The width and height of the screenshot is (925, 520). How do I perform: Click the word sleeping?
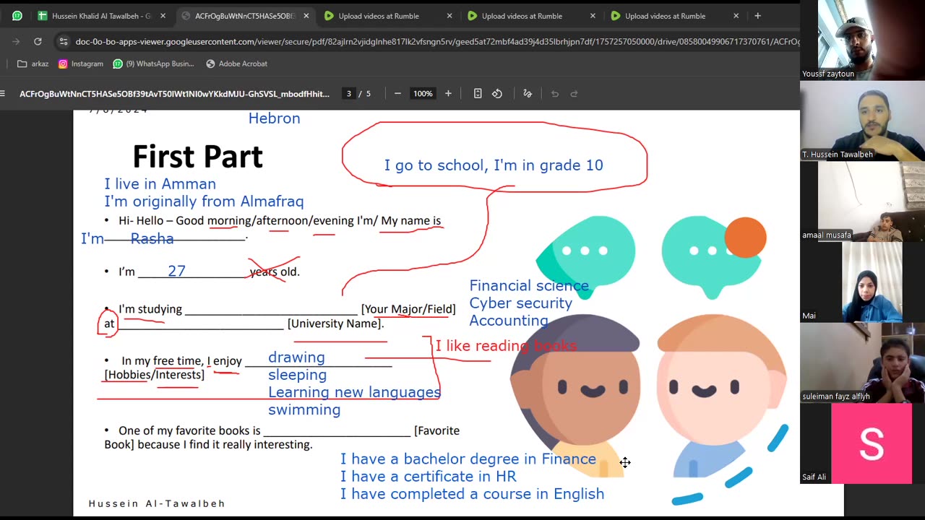(x=297, y=375)
